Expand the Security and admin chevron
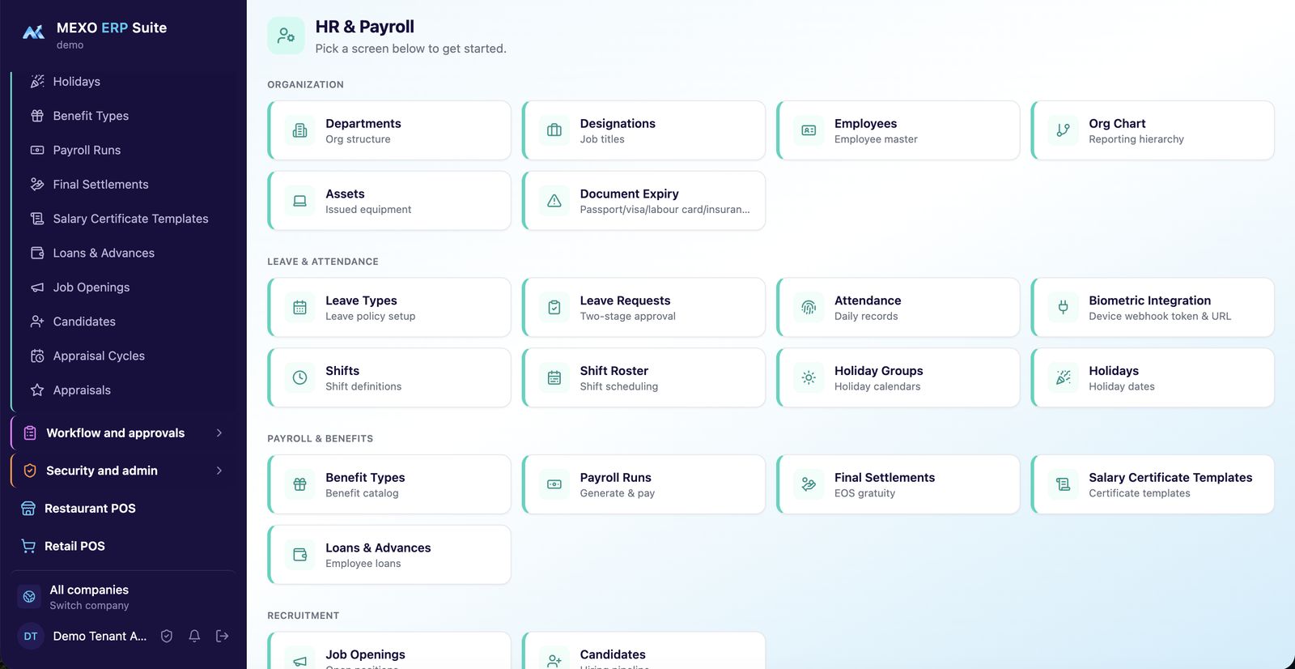Viewport: 1295px width, 669px height. tap(219, 471)
